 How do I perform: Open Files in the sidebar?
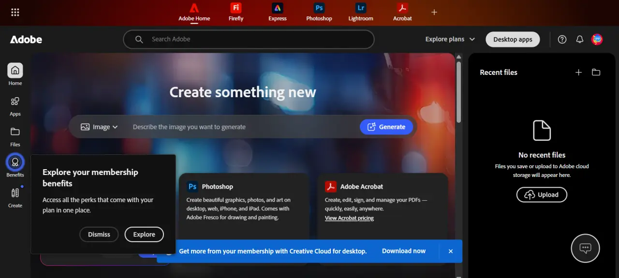click(x=15, y=136)
